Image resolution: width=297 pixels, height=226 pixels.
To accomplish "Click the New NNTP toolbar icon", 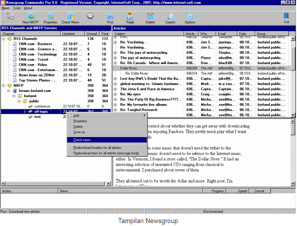I will tap(31, 16).
